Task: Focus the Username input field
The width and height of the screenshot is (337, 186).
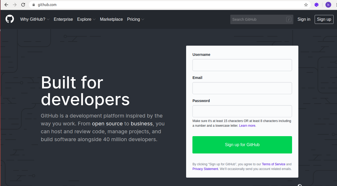Action: (x=242, y=65)
